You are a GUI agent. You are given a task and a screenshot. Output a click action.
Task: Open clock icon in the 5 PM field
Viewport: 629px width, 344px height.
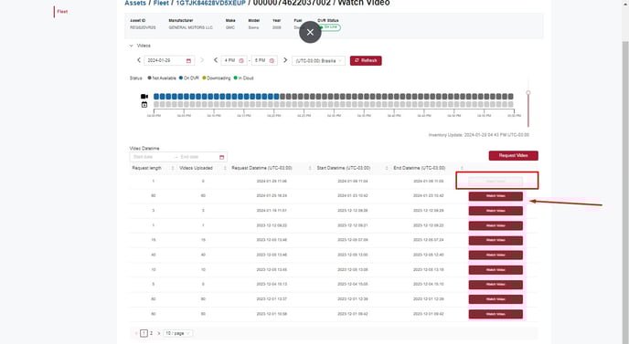272,60
